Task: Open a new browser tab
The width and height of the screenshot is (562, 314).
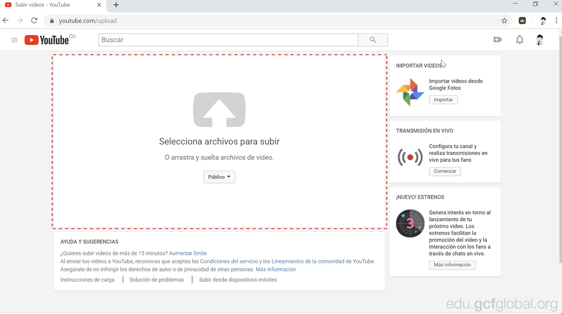Action: pyautogui.click(x=116, y=5)
